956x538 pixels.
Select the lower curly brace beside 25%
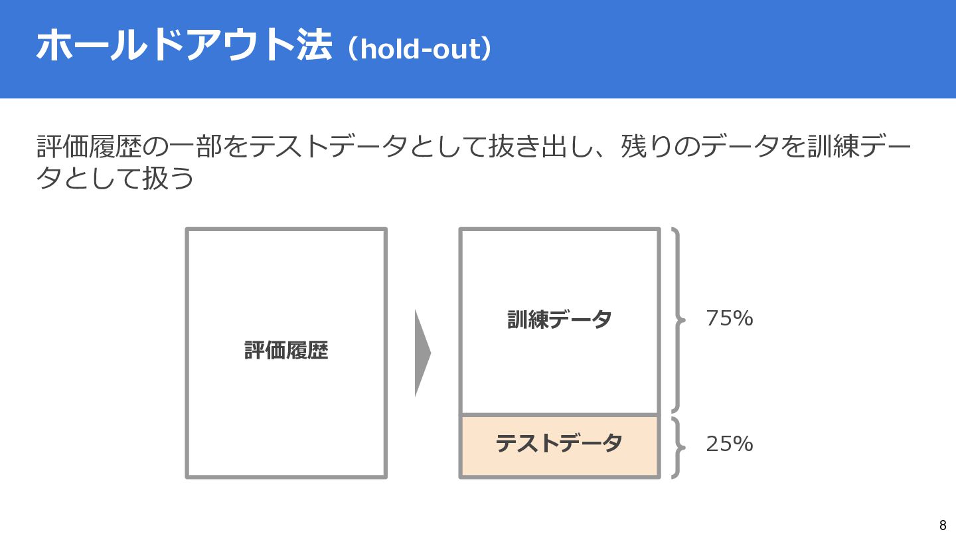click(x=677, y=446)
